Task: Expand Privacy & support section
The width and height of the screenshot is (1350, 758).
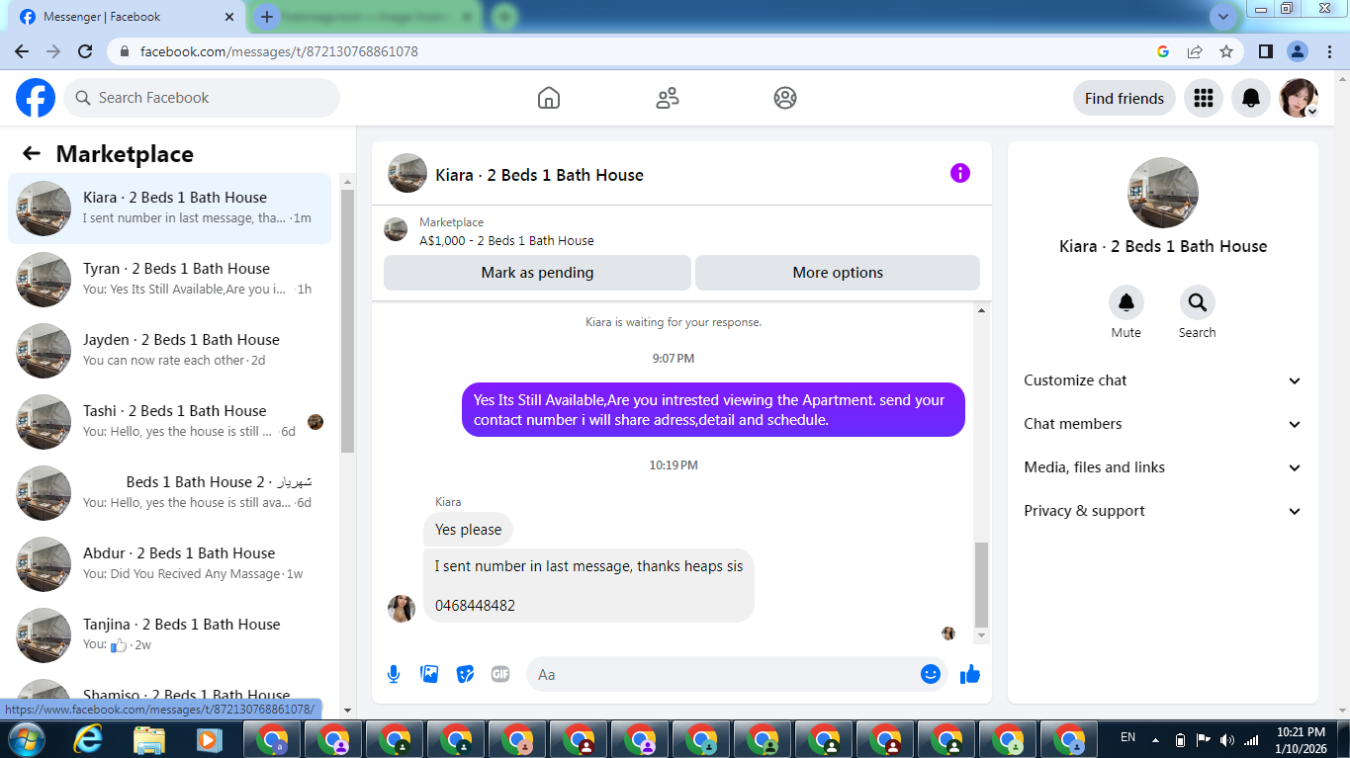Action: click(x=1162, y=511)
